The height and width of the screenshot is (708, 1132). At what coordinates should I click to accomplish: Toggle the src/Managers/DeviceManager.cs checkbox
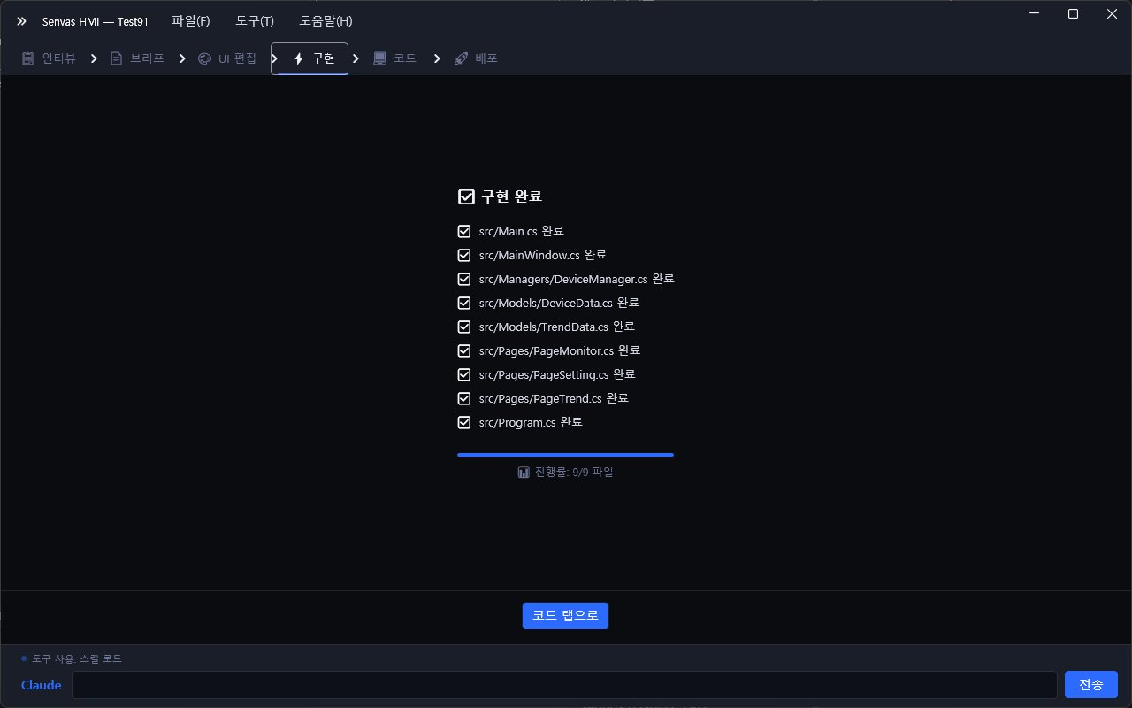point(464,279)
